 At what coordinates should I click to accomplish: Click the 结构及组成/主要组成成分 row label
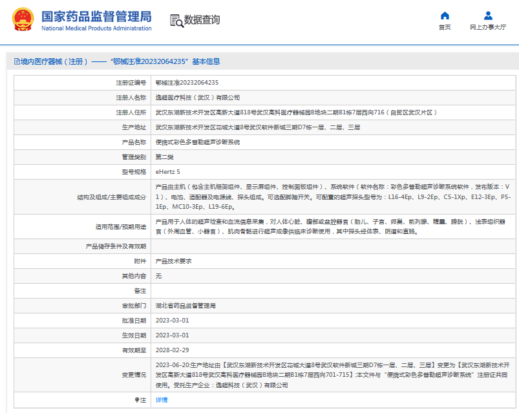[x=112, y=197]
